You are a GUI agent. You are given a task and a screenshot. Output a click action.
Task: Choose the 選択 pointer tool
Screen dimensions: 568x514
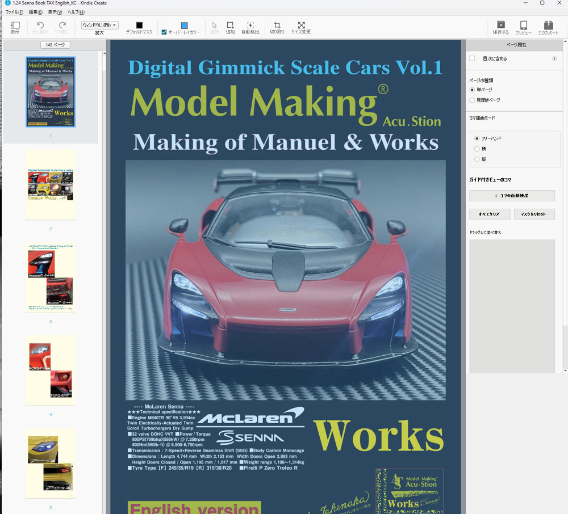tap(215, 26)
